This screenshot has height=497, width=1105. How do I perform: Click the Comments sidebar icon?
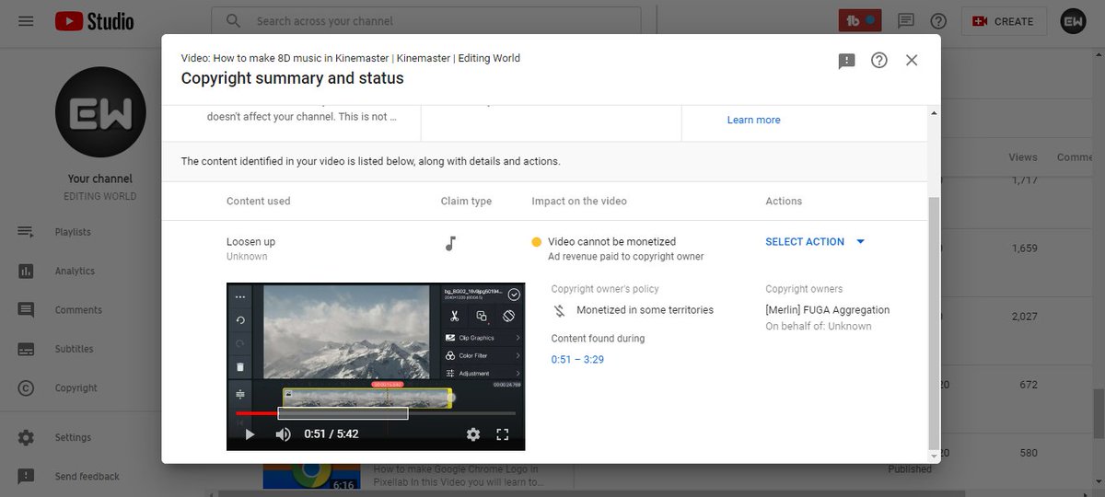point(26,310)
